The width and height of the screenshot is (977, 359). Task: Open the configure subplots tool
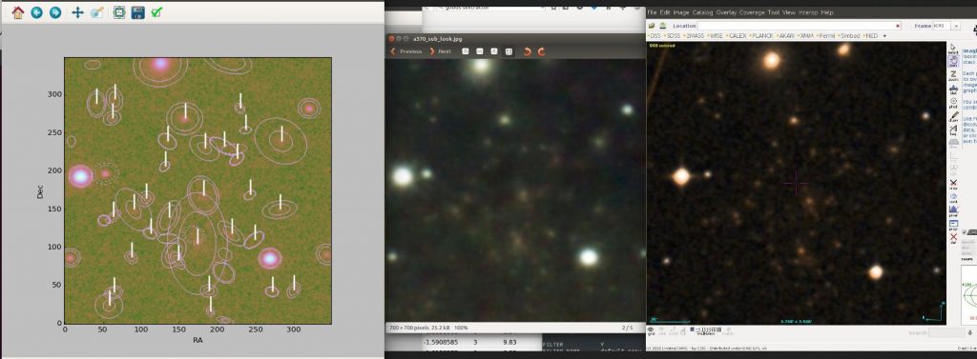(x=119, y=12)
